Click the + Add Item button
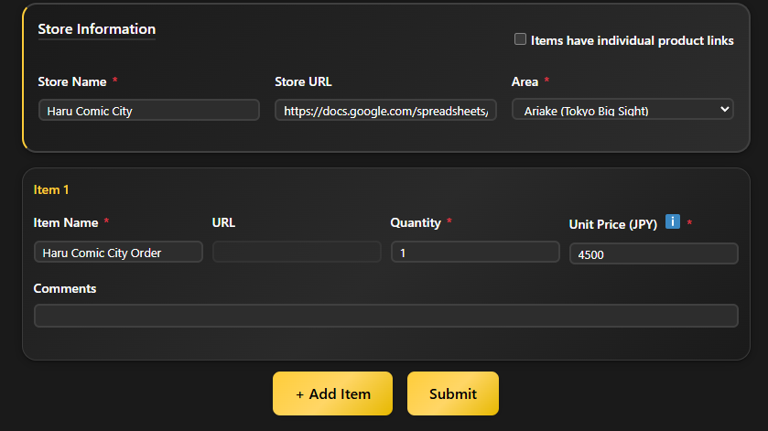 pos(332,393)
